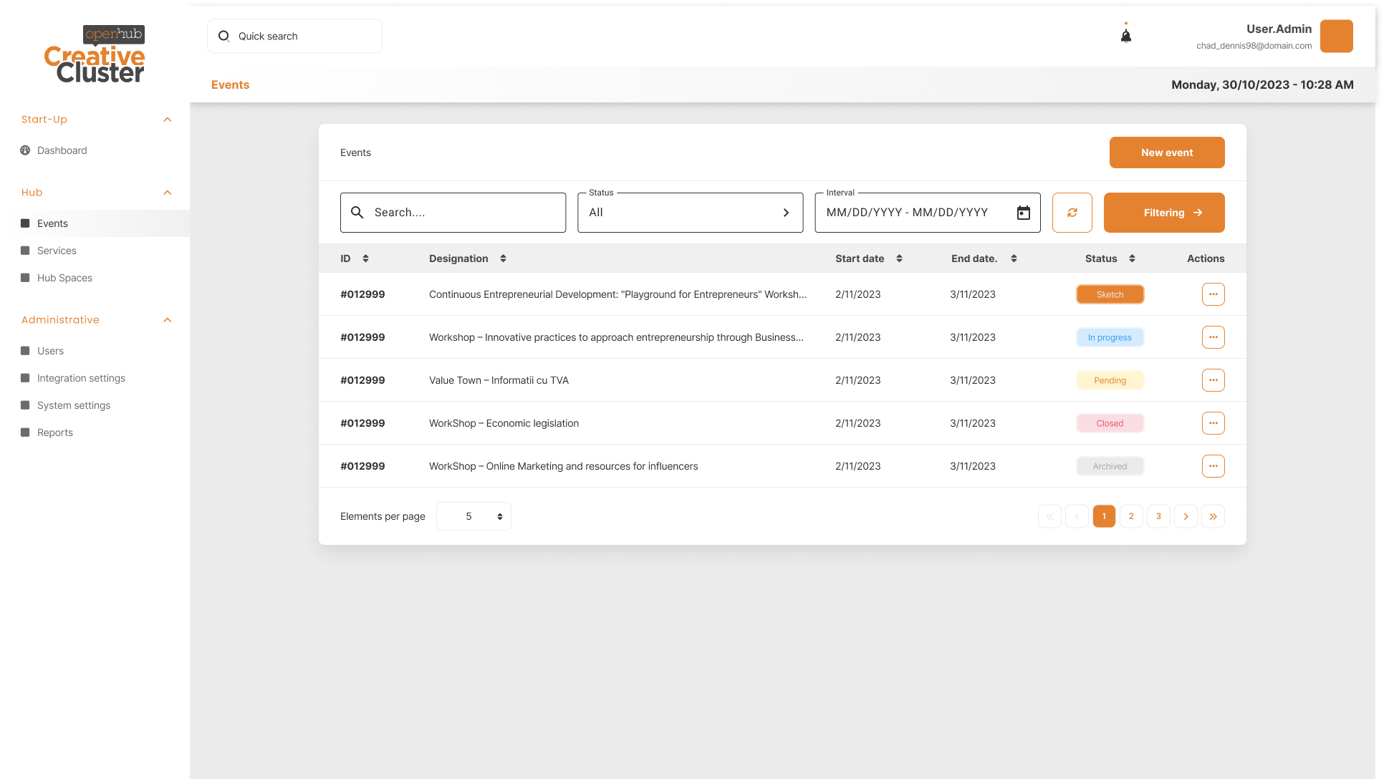Collapse the Administrative sidebar section
The width and height of the screenshot is (1384, 779).
click(168, 320)
